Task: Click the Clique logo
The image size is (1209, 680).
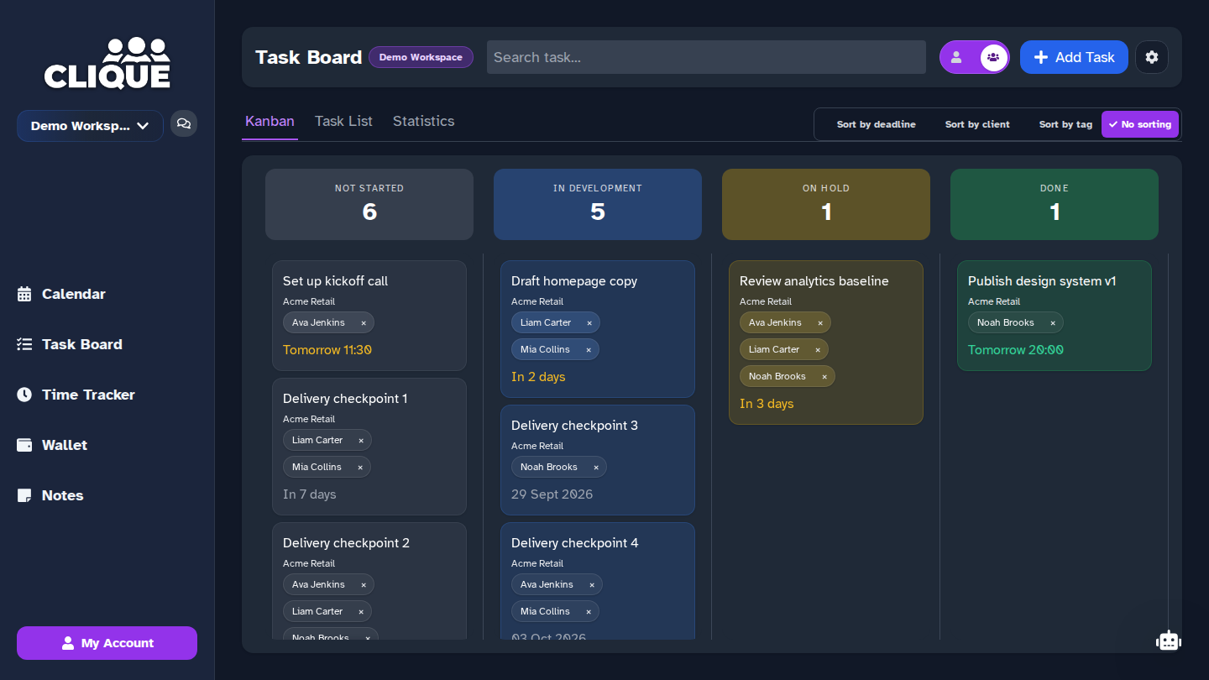Action: [107, 63]
